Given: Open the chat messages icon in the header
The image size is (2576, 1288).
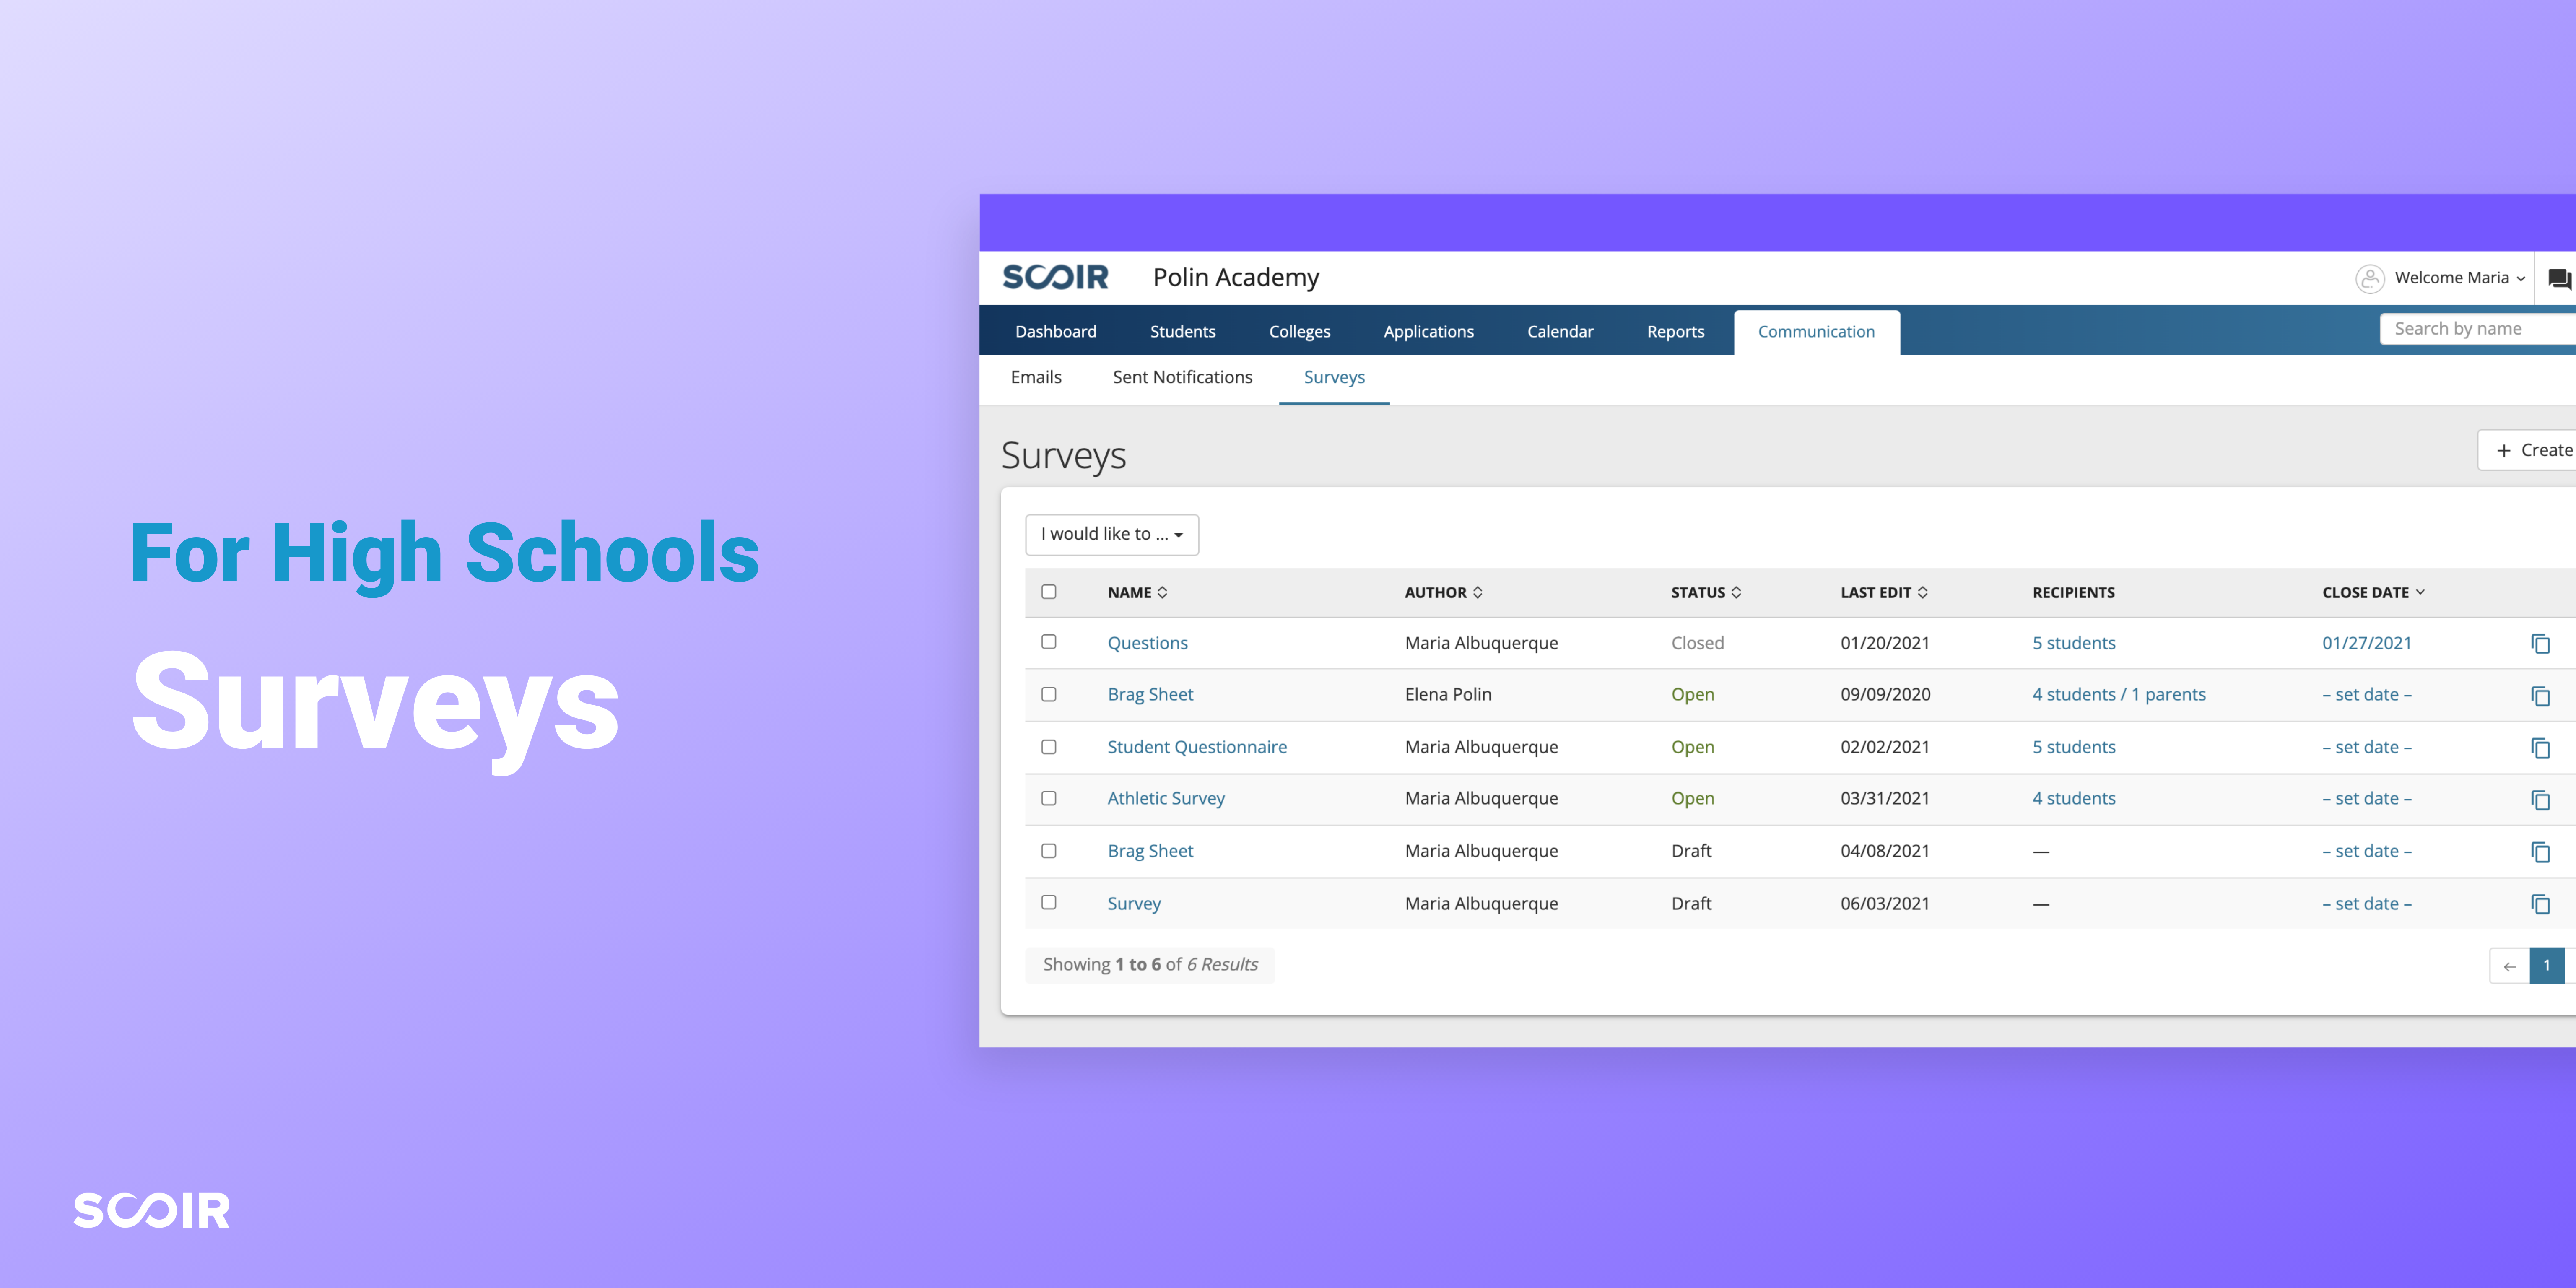Looking at the screenshot, I should click(2560, 279).
